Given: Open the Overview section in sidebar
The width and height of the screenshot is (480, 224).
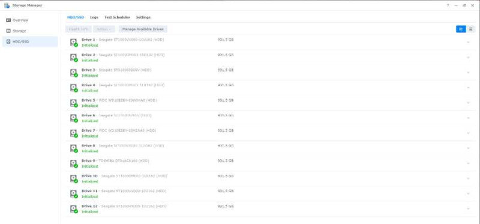Looking at the screenshot, I should tap(29, 20).
